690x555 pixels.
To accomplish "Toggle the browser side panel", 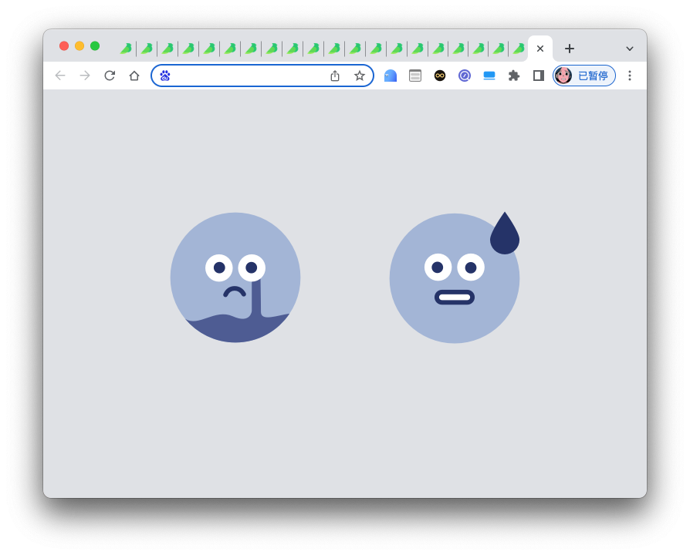I will click(539, 76).
